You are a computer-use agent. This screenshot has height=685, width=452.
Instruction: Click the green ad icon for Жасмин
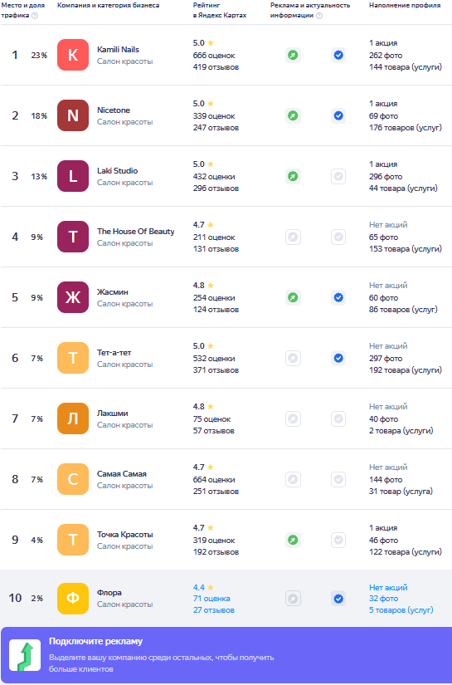point(294,297)
